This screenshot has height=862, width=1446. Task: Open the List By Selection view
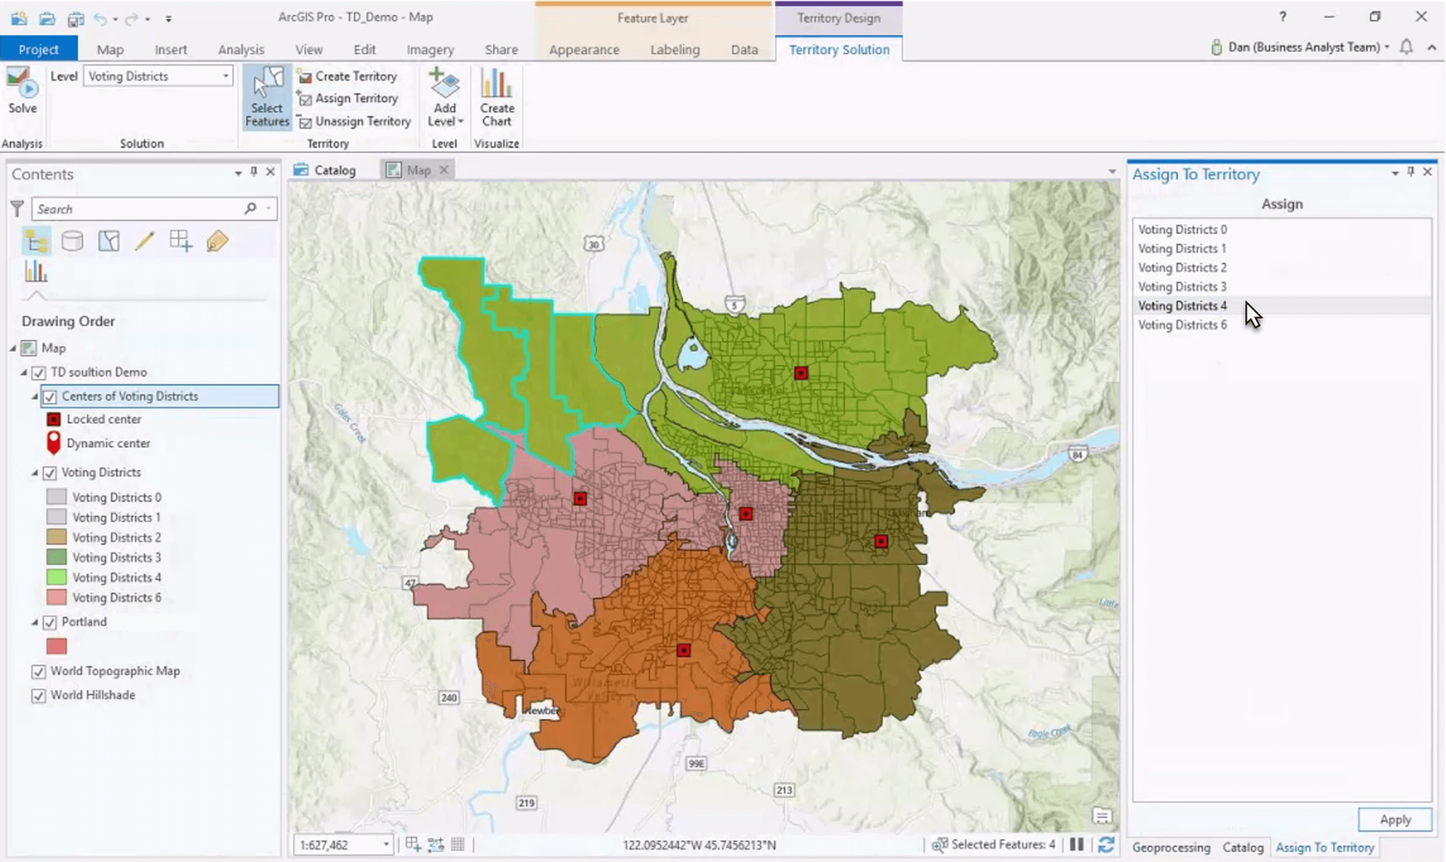[109, 240]
